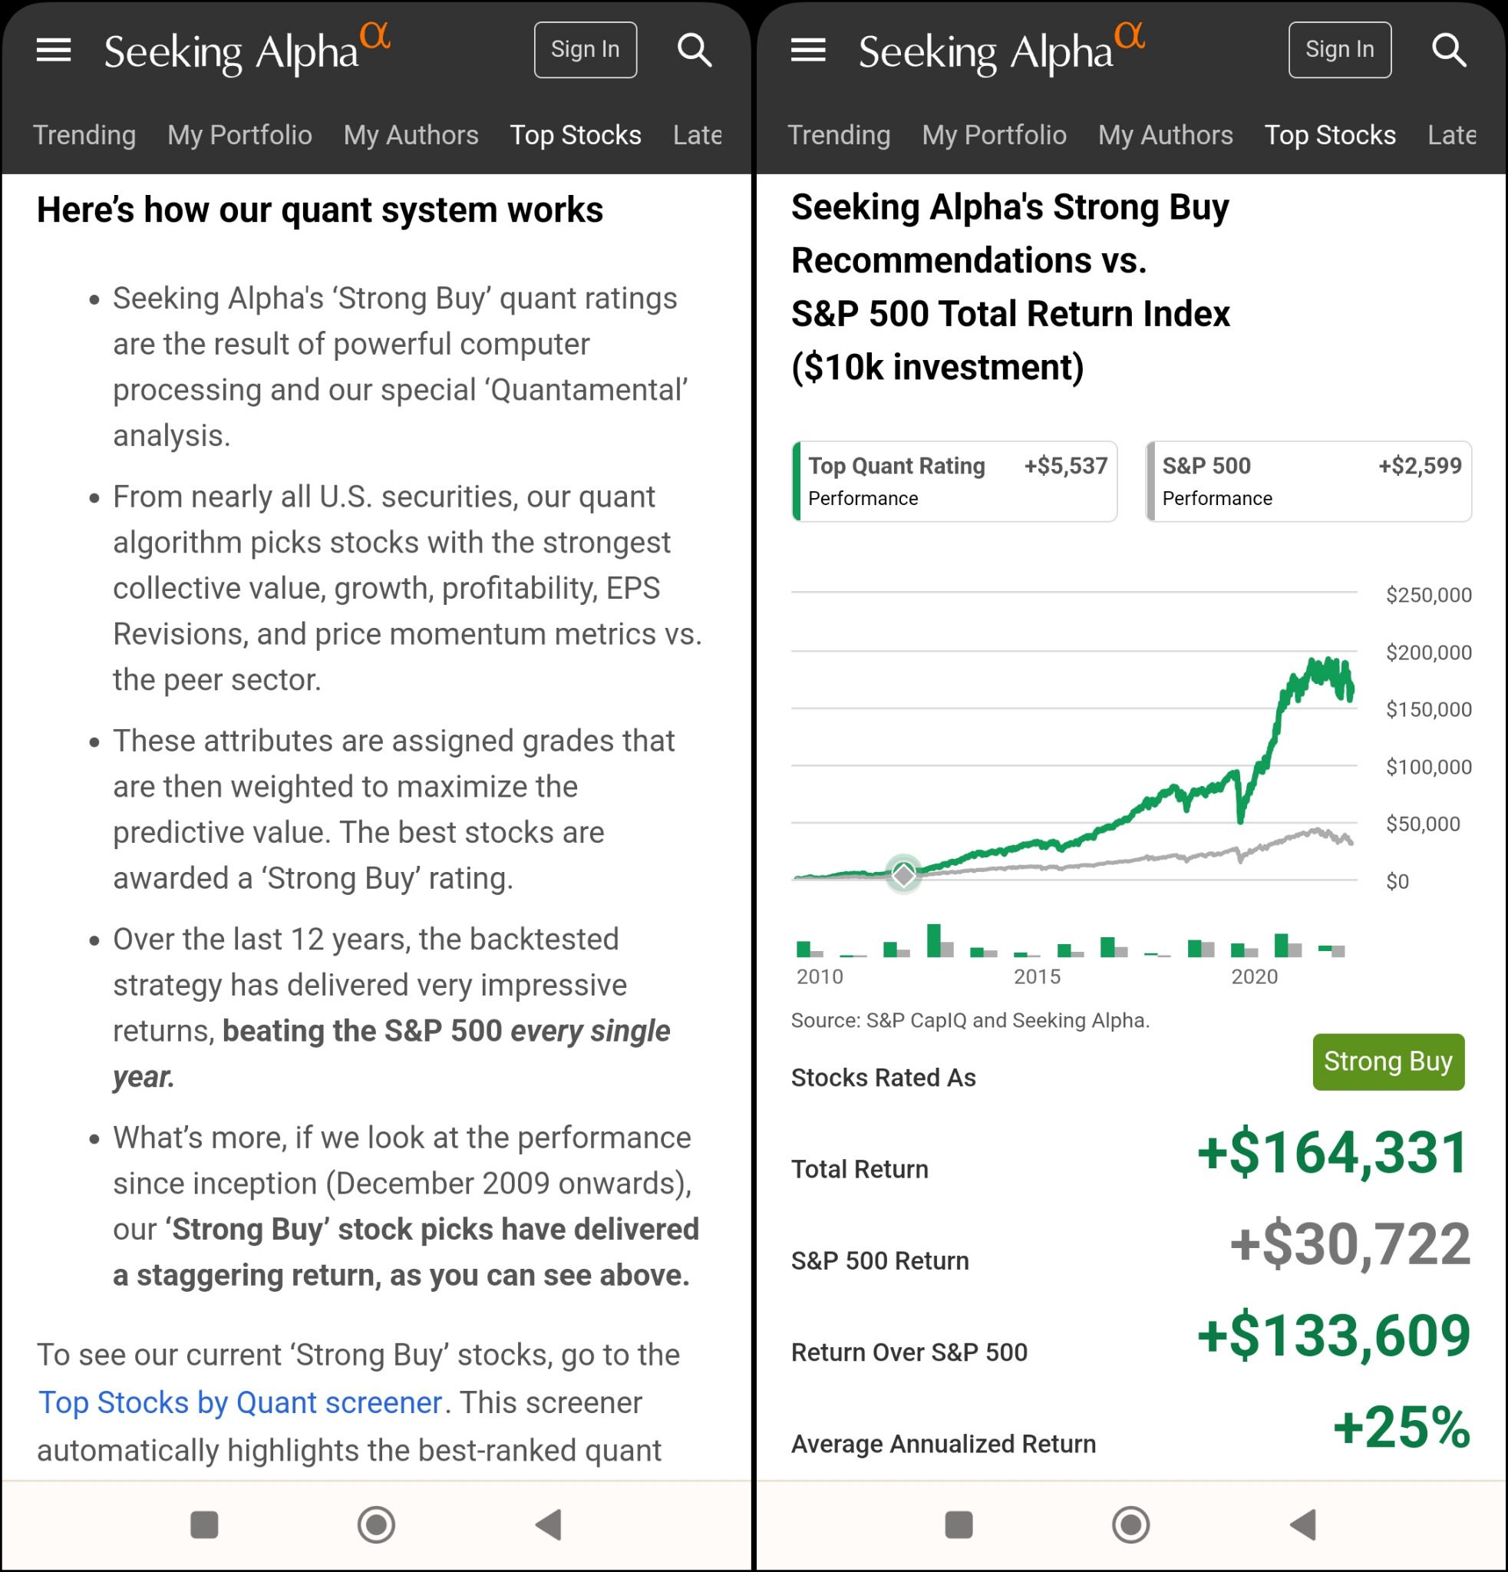Viewport: 1508px width, 1572px height.
Task: Open hamburger menu in left screen
Action: coord(54,50)
